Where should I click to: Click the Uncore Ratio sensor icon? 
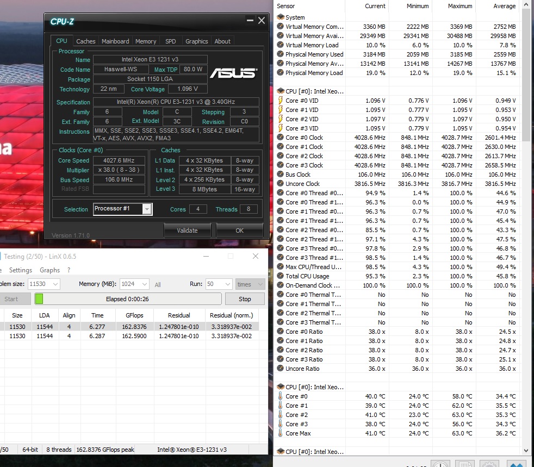(x=280, y=368)
